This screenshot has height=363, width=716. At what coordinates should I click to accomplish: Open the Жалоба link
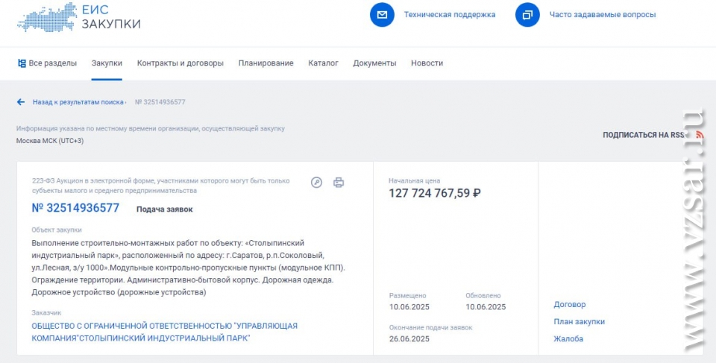pos(568,339)
